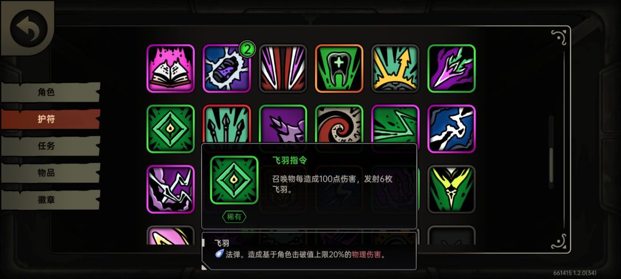Screen dimensions: 621x279
Task: Select the red spiral vortex talisman
Action: [x=339, y=124]
